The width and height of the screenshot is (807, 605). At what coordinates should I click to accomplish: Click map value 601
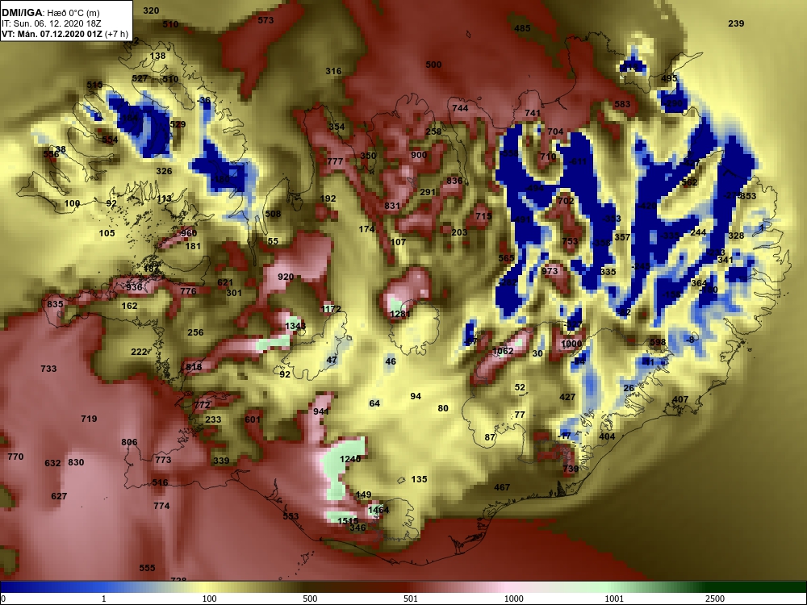click(x=253, y=419)
